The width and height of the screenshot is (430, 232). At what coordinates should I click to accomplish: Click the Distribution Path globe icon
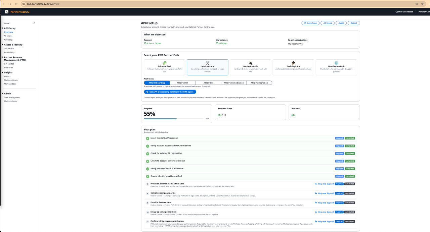(x=336, y=63)
